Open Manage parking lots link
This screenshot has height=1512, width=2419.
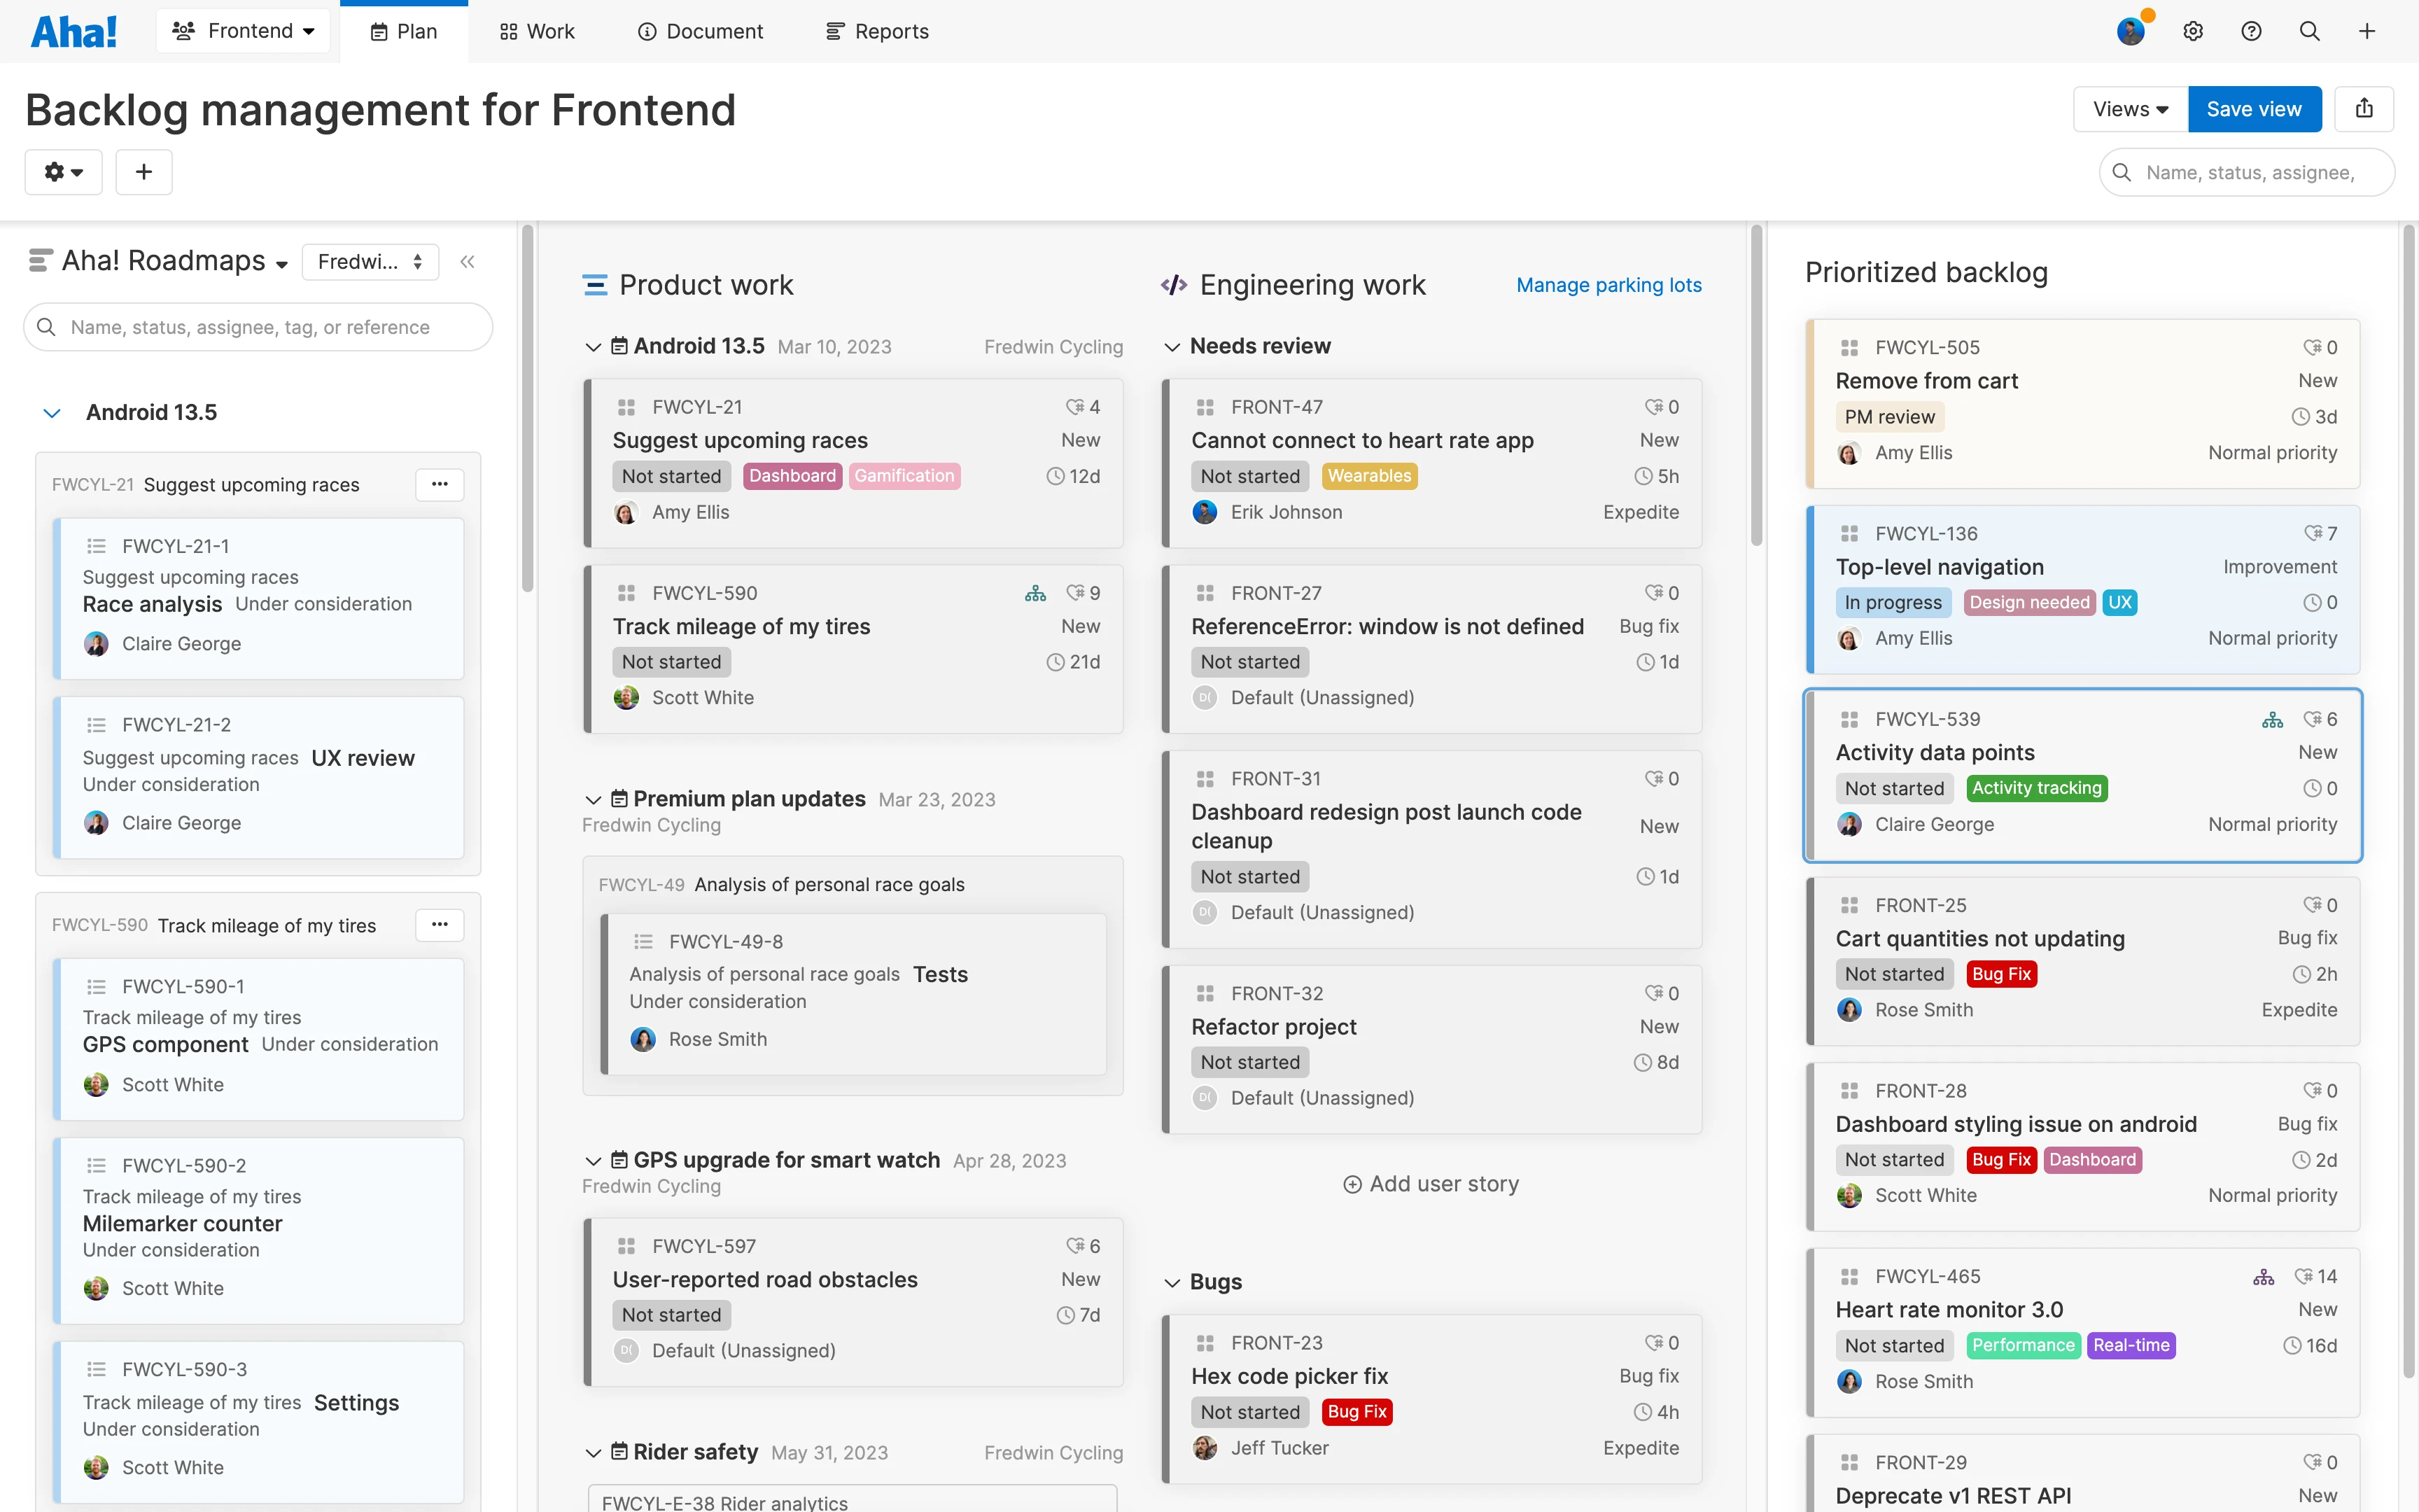(x=1608, y=285)
